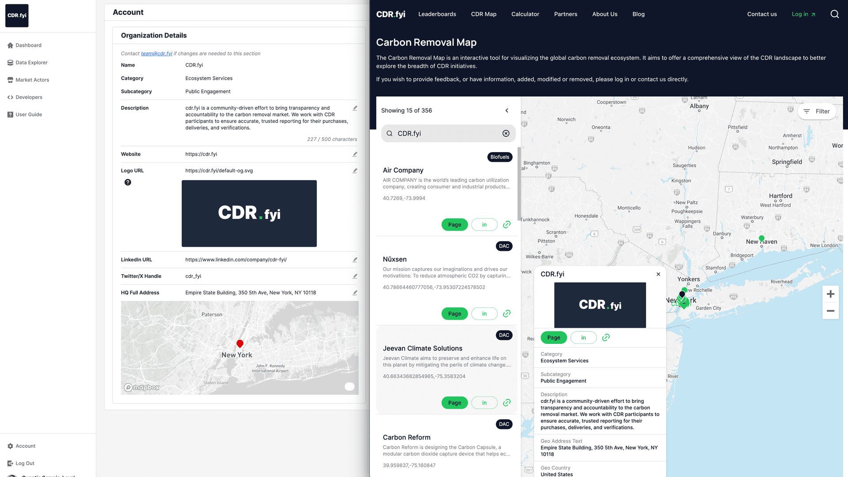The width and height of the screenshot is (848, 477).
Task: Open Calculator from the top navigation
Action: (525, 14)
